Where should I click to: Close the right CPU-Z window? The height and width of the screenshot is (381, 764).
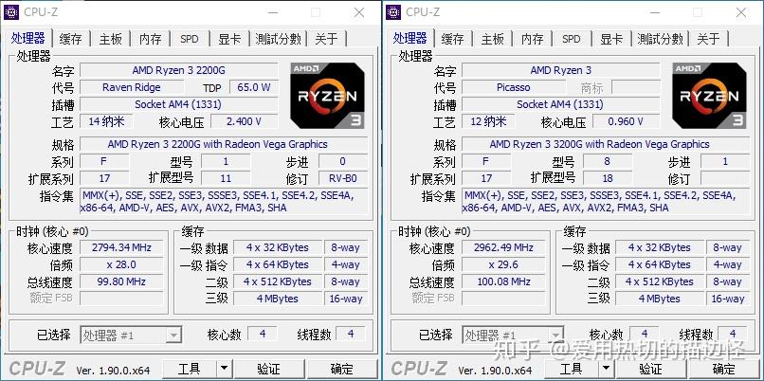(x=741, y=12)
